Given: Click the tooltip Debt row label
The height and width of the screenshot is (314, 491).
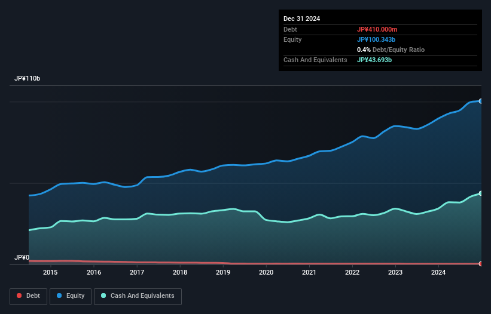Looking at the screenshot, I should point(290,29).
